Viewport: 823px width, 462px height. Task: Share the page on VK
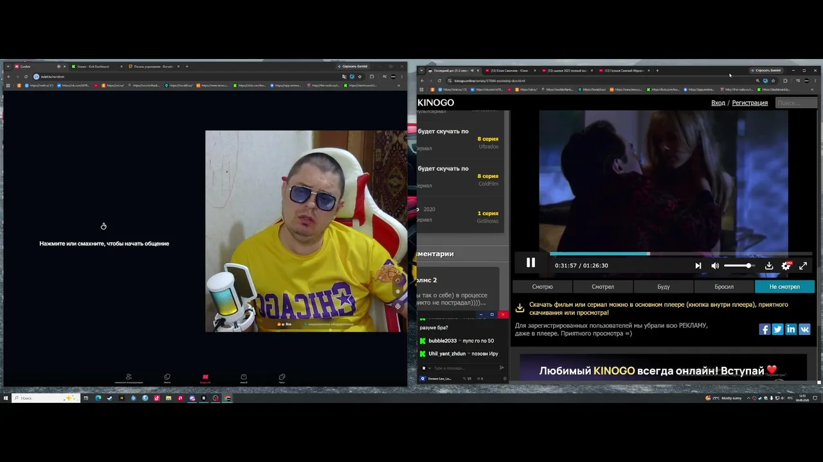tap(804, 329)
